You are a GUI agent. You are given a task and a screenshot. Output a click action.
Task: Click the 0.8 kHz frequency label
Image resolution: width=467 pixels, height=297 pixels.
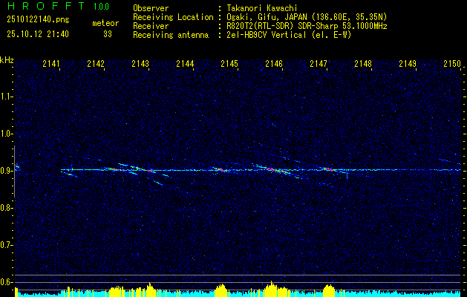5,208
